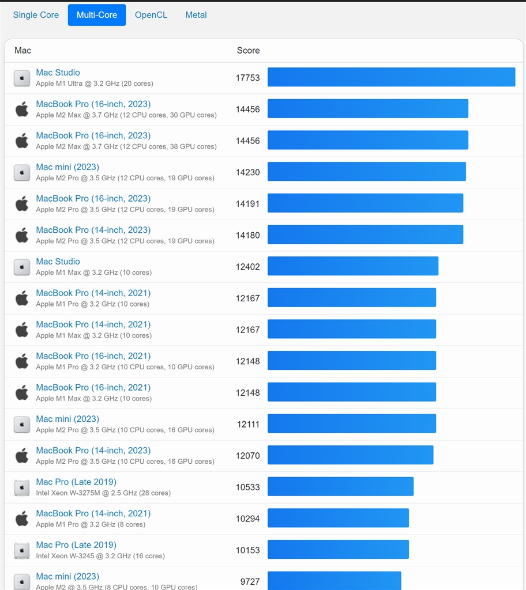Image resolution: width=526 pixels, height=590 pixels.
Task: Click Mac Pro tower icon for Xeon W-3275M
Action: (x=22, y=487)
